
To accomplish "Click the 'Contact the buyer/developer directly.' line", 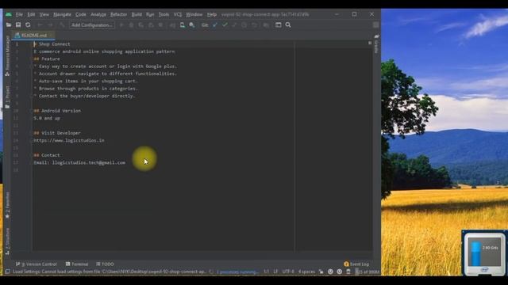I will 84,96.
